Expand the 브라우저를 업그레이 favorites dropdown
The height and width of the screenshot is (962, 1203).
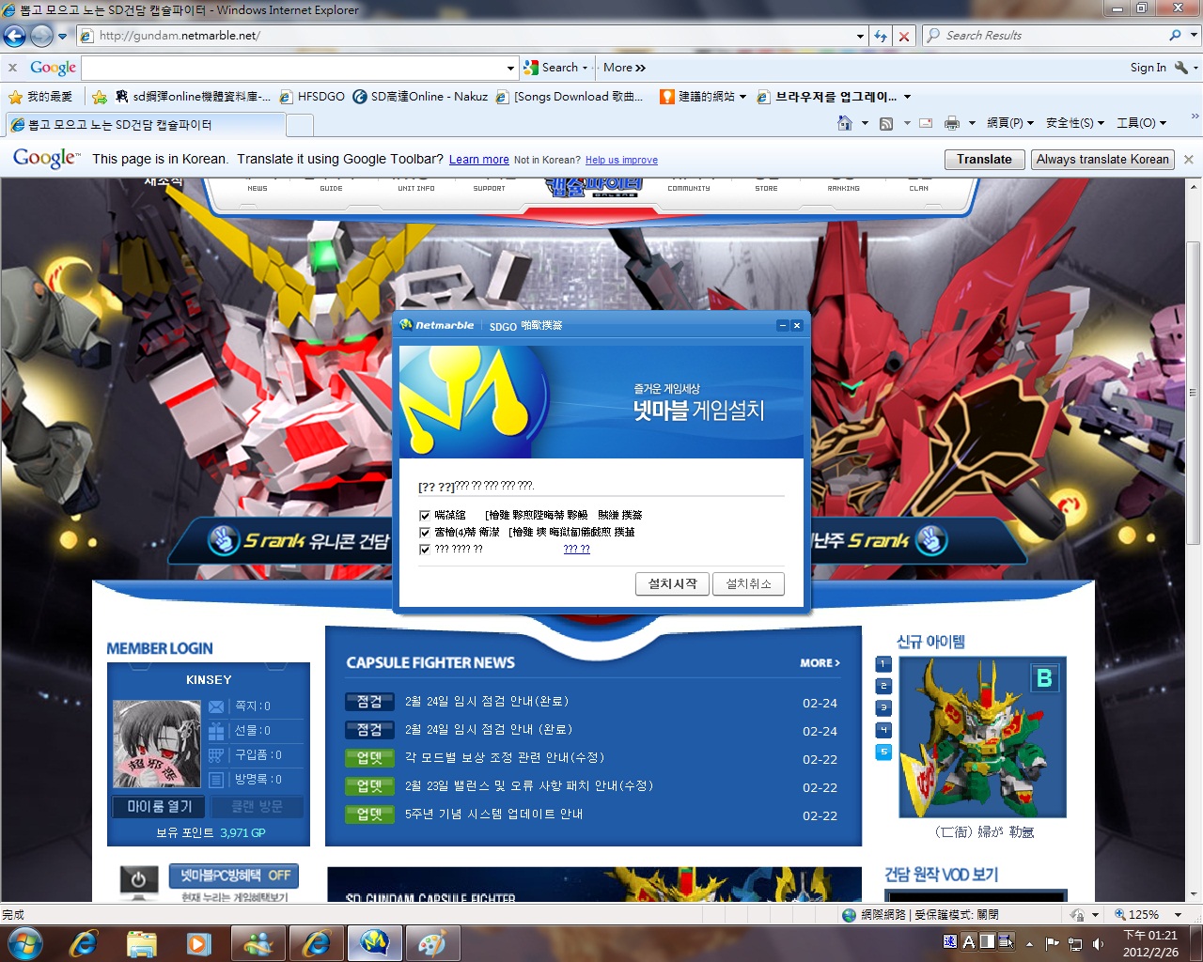pyautogui.click(x=907, y=97)
